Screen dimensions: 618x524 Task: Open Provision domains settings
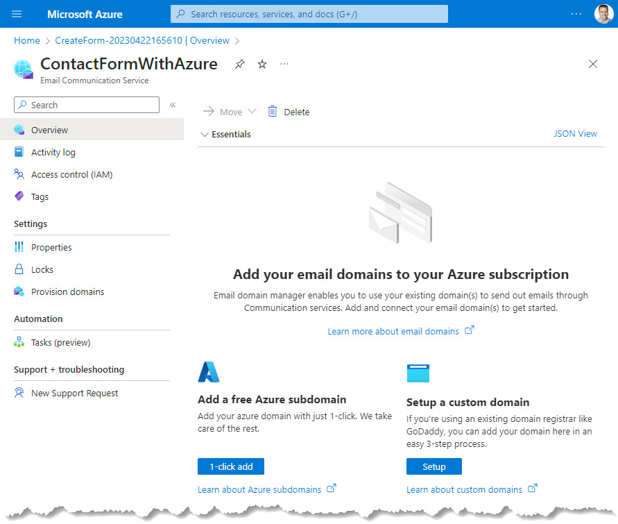tap(67, 291)
